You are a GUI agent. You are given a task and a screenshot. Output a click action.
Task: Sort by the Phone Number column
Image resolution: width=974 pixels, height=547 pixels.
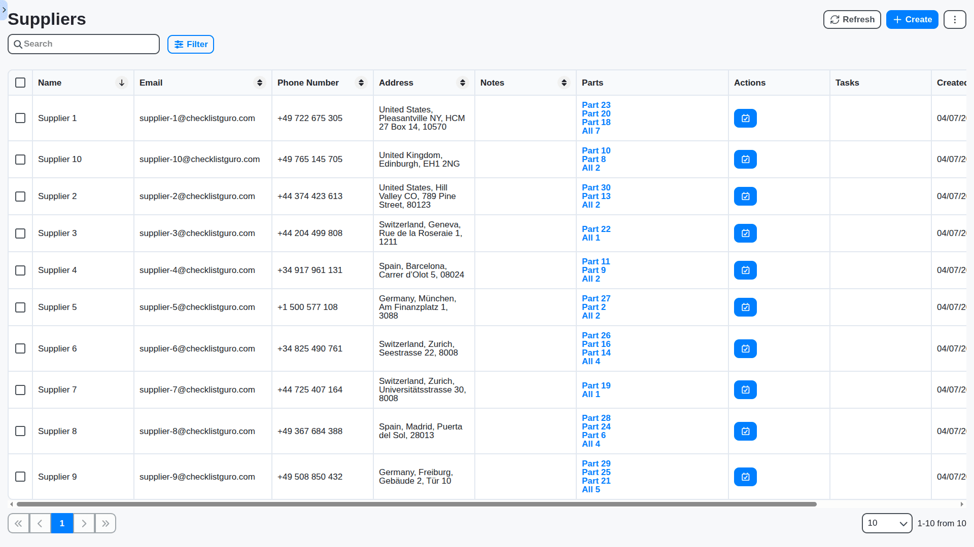coord(361,83)
